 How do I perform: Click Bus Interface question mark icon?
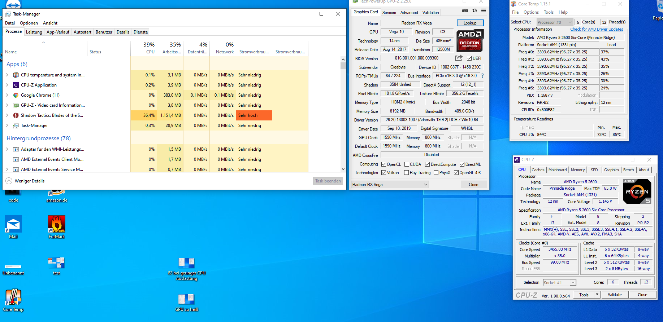pos(482,76)
